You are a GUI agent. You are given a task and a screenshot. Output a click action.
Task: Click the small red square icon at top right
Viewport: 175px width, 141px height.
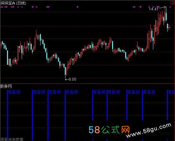coord(172,3)
